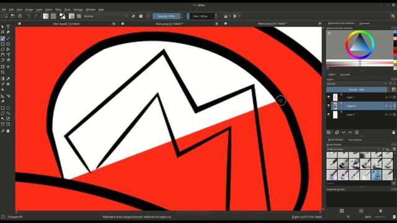Select the Freehand Brush tool
The width and height of the screenshot is (397, 223).
coord(2,38)
